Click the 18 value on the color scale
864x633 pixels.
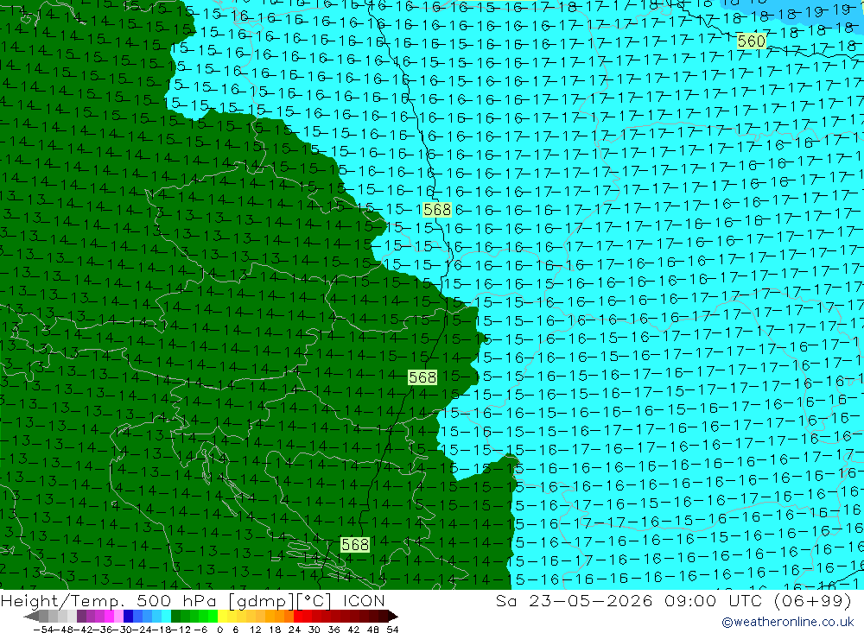point(275,630)
